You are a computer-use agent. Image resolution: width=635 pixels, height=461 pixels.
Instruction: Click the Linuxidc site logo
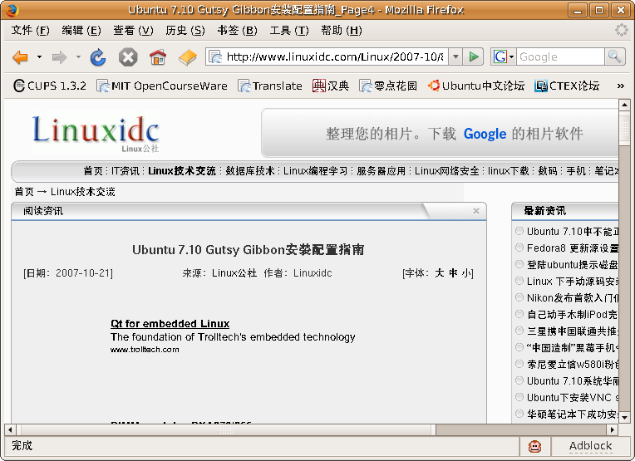[96, 134]
